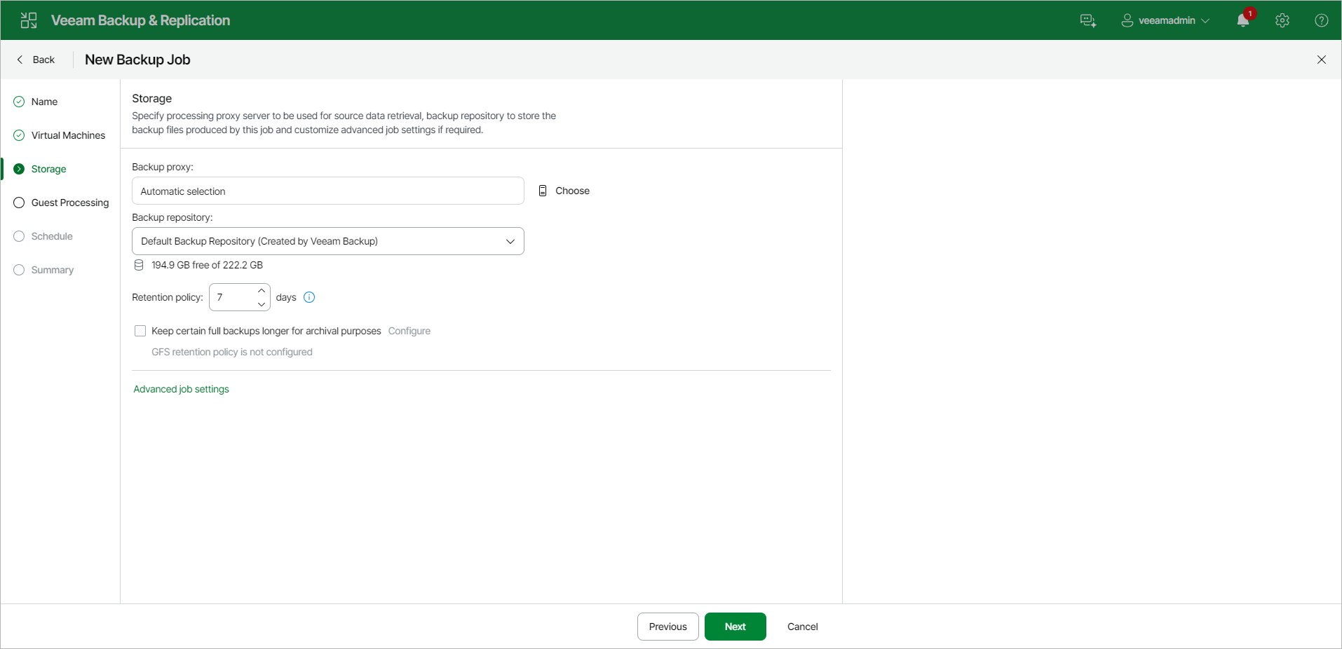The height and width of the screenshot is (649, 1342).
Task: Select the Schedule step radio in the sidebar
Action: pyautogui.click(x=19, y=236)
